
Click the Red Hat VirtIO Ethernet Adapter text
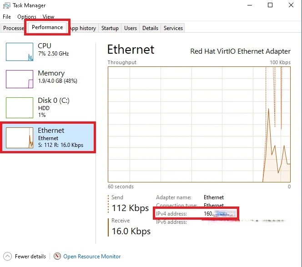240,51
